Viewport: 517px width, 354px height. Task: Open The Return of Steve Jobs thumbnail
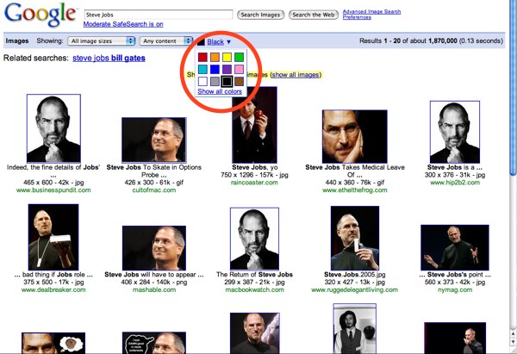(x=254, y=239)
